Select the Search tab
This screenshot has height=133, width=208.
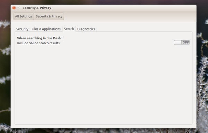(69, 29)
